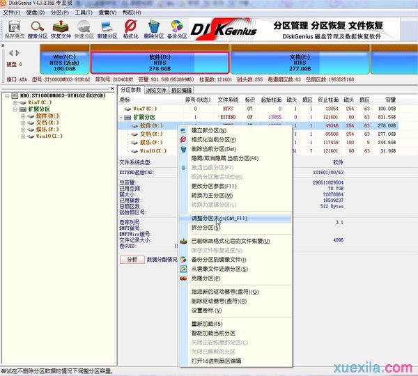Switch to the 扇区编辑 tab
The height and width of the screenshot is (376, 418).
[181, 91]
